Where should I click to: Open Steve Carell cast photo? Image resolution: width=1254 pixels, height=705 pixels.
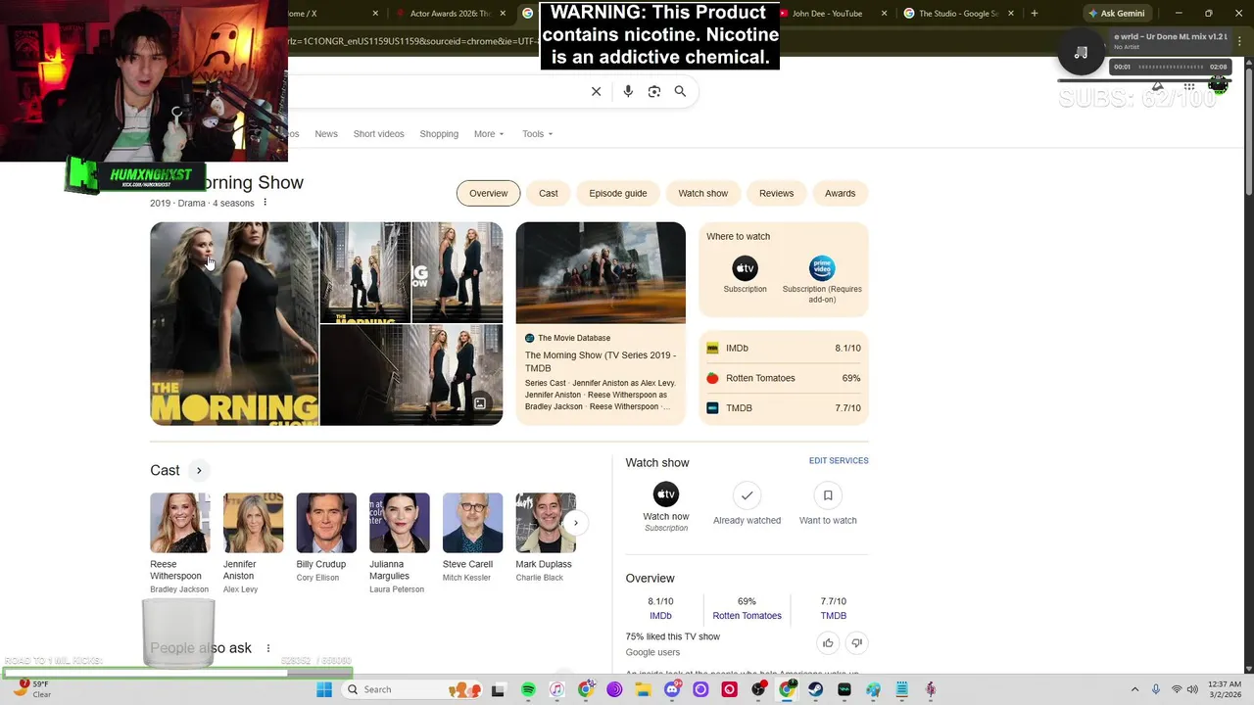[x=472, y=523]
